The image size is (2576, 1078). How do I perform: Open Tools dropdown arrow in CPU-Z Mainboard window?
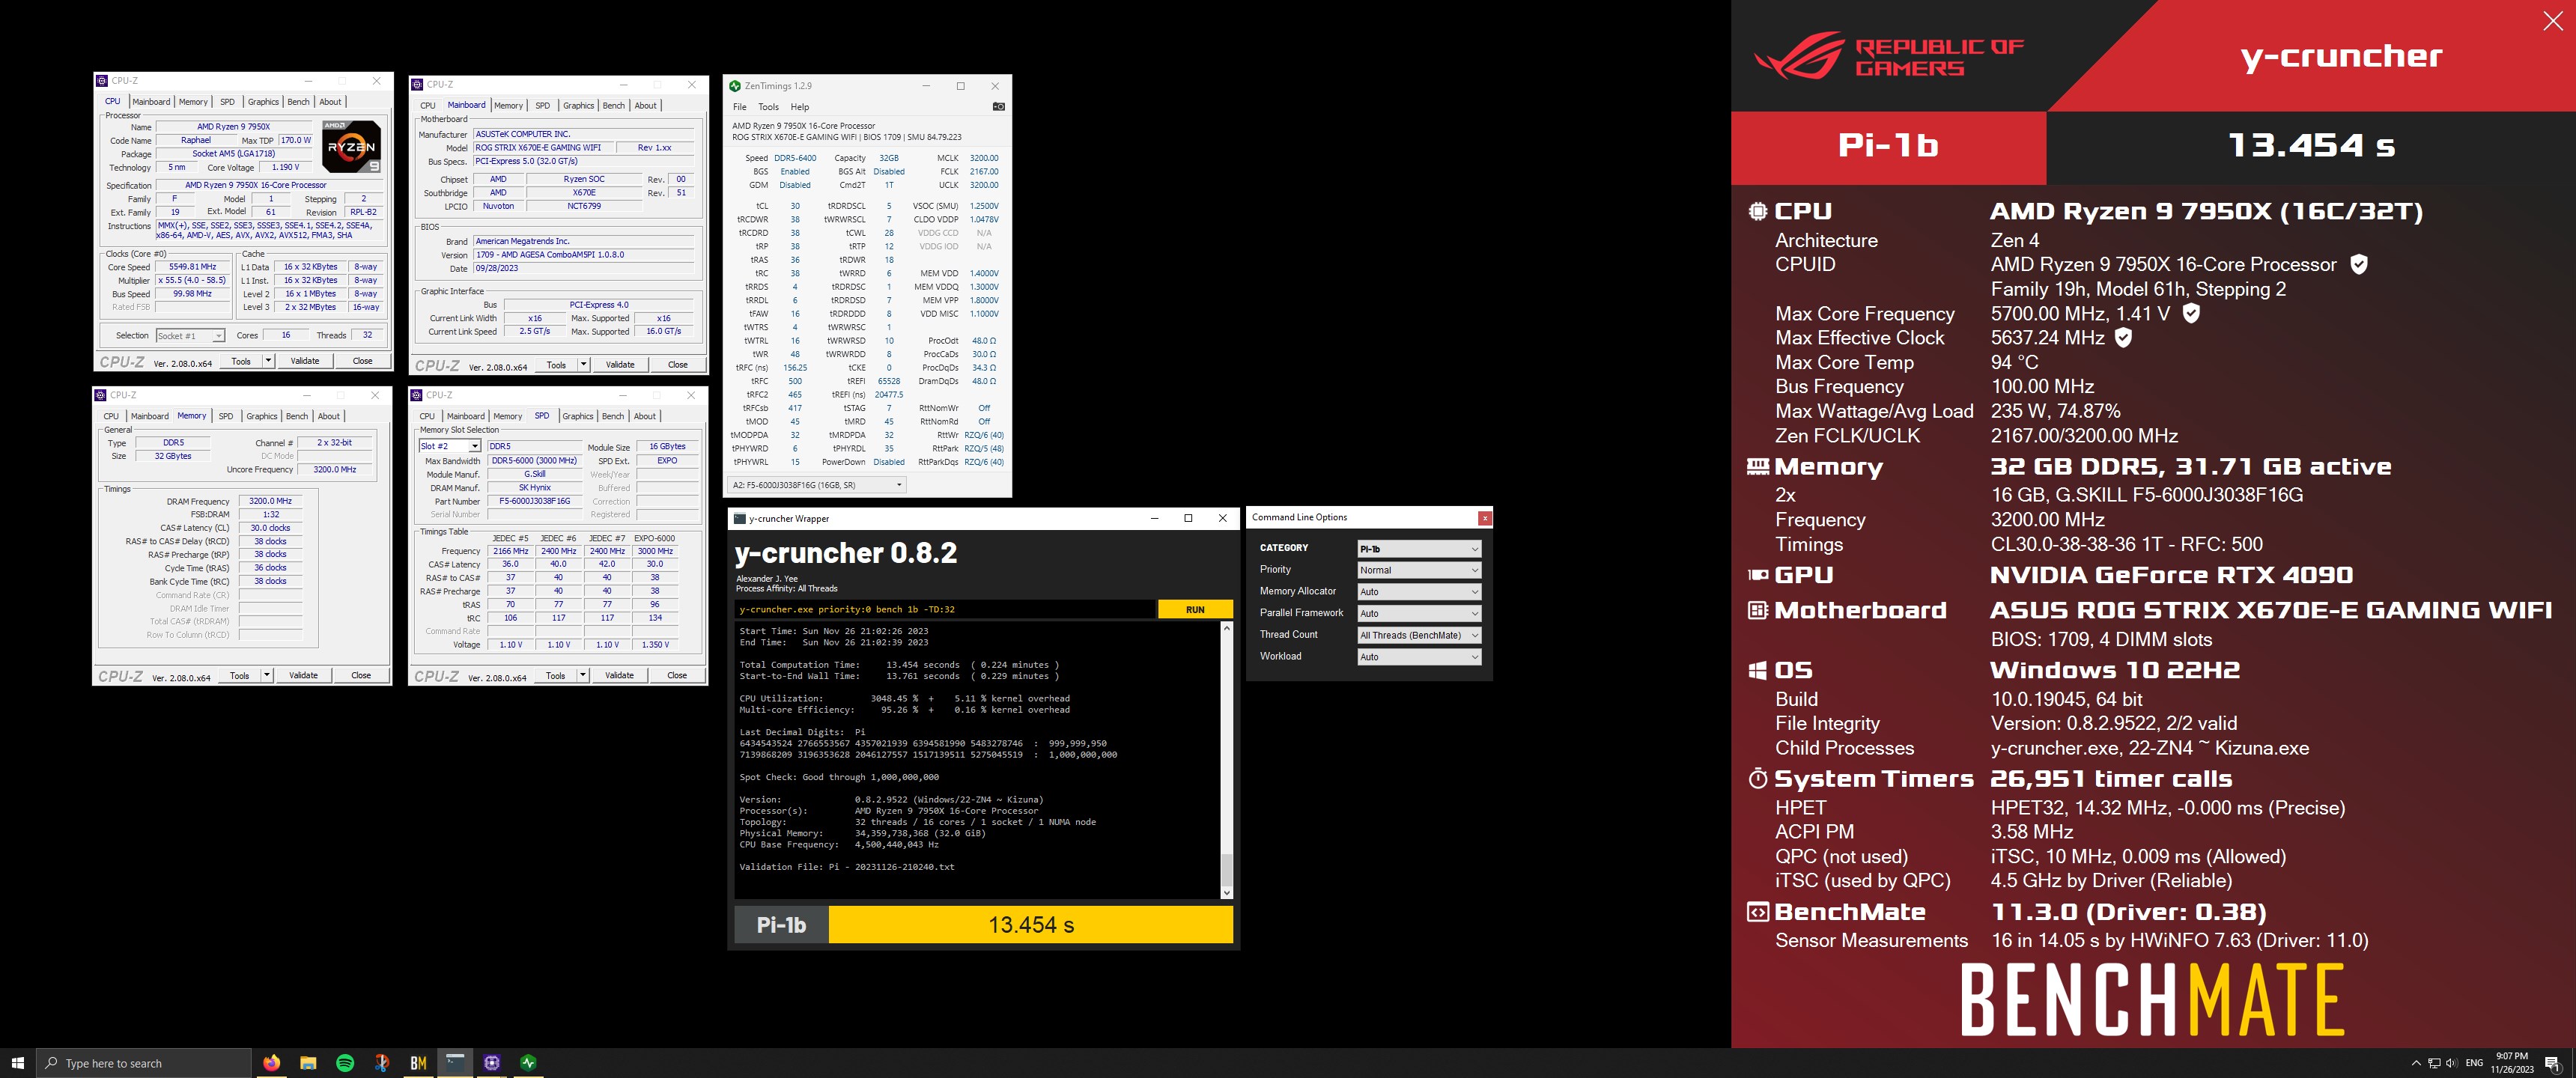click(x=584, y=365)
